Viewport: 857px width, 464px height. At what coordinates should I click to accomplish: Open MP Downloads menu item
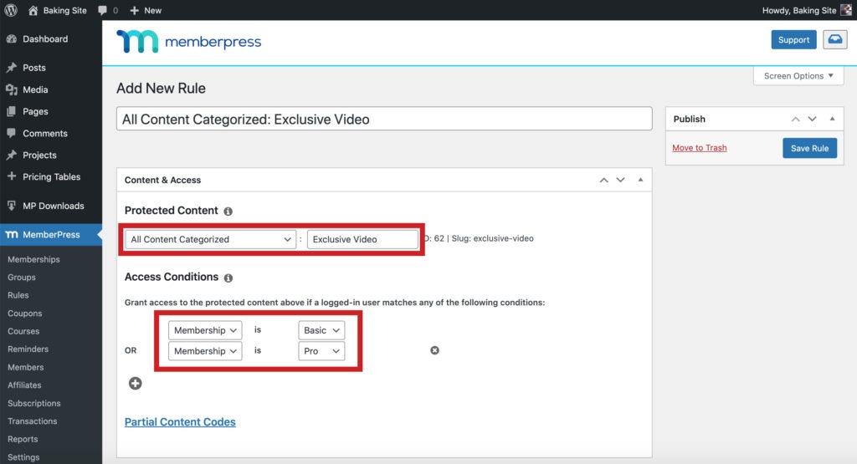coord(53,206)
